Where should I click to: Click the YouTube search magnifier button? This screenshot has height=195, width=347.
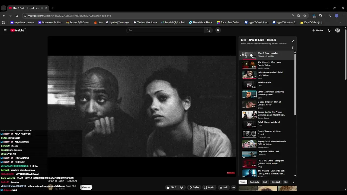point(208,30)
